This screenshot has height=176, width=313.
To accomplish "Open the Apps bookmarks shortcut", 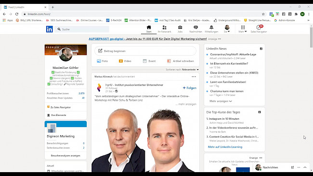I will click(8, 20).
